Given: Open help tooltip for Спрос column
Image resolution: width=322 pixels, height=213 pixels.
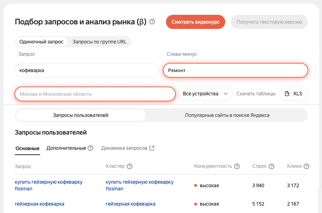Looking at the screenshot, I should click(x=272, y=166).
